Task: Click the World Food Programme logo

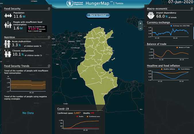Action: [x=75, y=3]
